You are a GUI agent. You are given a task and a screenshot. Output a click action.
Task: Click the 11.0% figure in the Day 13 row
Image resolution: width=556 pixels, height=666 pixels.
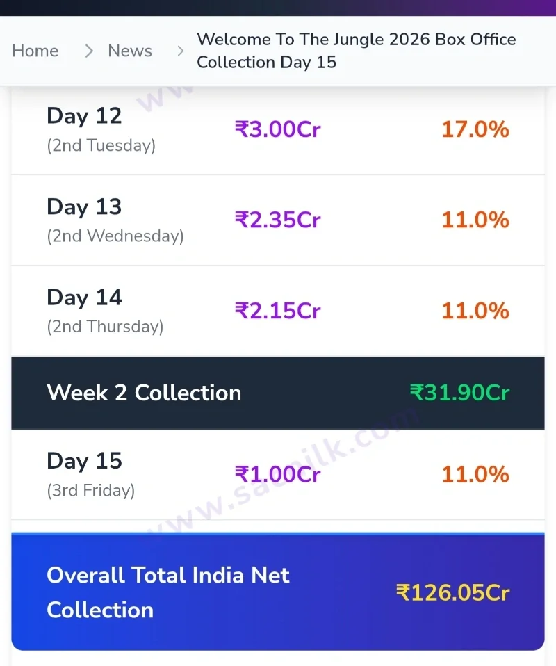[x=475, y=220]
